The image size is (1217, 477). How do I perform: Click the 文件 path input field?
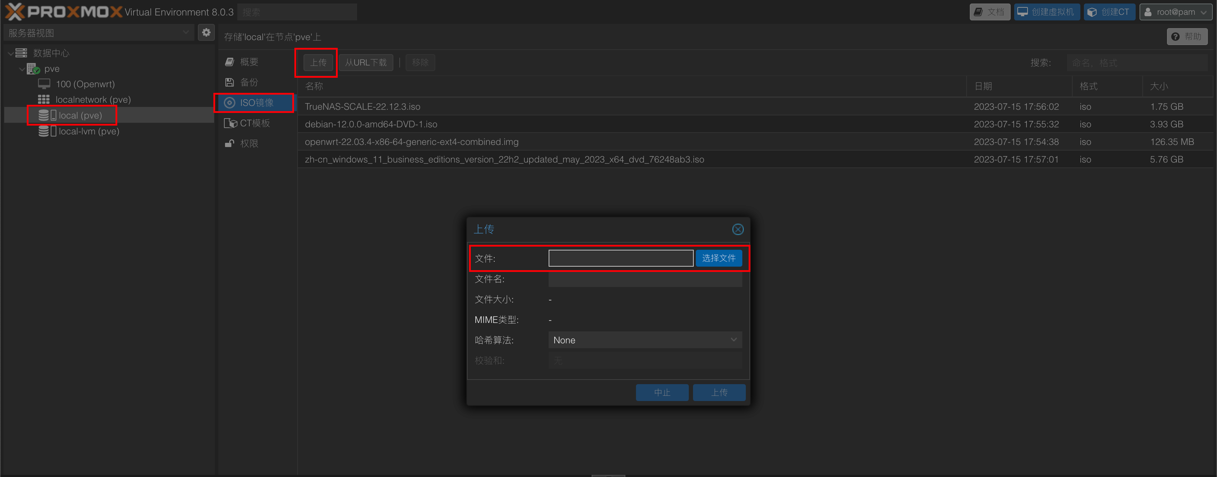621,258
